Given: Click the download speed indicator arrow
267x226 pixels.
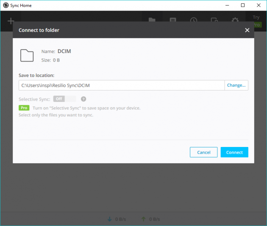Looking at the screenshot, I should (x=110, y=219).
